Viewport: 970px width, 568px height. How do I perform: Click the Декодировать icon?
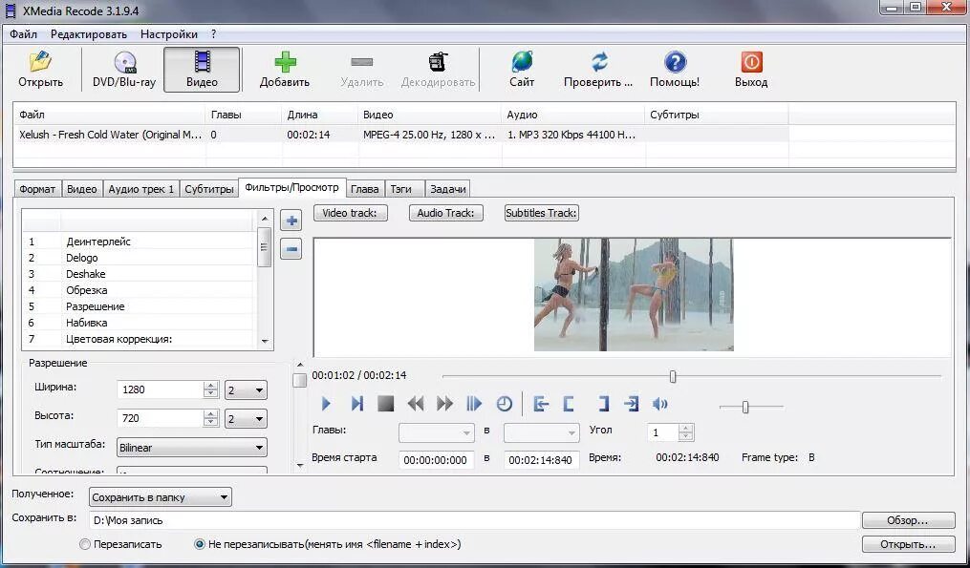[438, 62]
